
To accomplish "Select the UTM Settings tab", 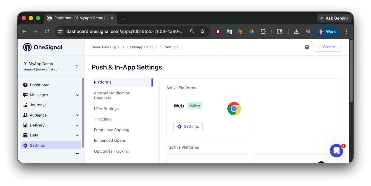I will [106, 108].
